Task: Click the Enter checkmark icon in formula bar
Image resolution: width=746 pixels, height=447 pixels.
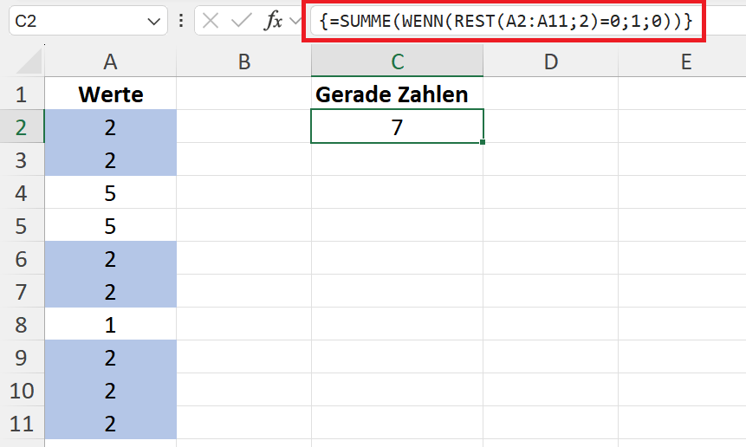Action: [x=241, y=21]
